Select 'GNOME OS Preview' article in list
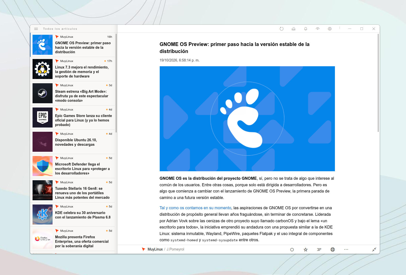 [73, 45]
